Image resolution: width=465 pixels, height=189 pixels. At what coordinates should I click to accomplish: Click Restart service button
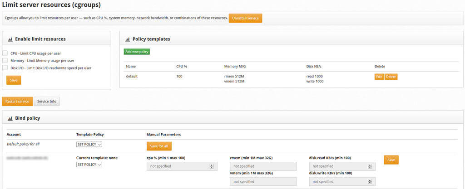tap(17, 102)
